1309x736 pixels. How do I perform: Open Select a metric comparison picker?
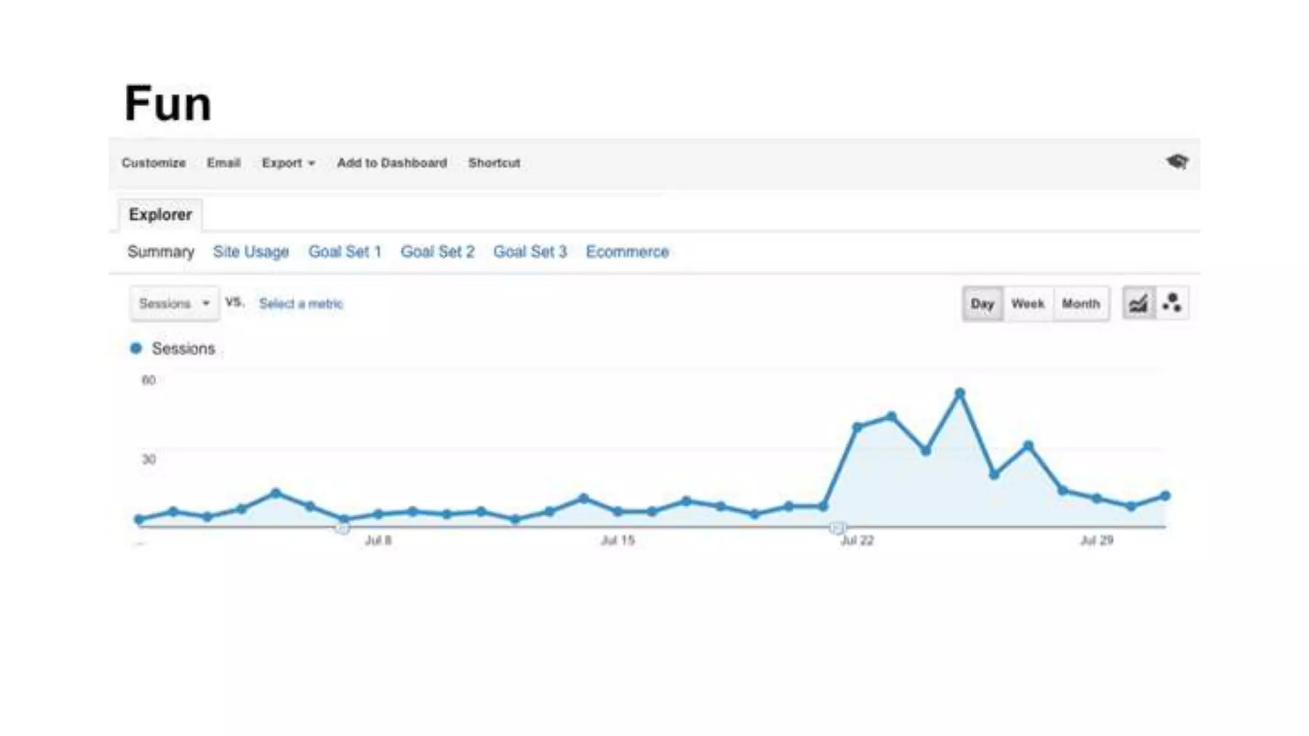(301, 303)
